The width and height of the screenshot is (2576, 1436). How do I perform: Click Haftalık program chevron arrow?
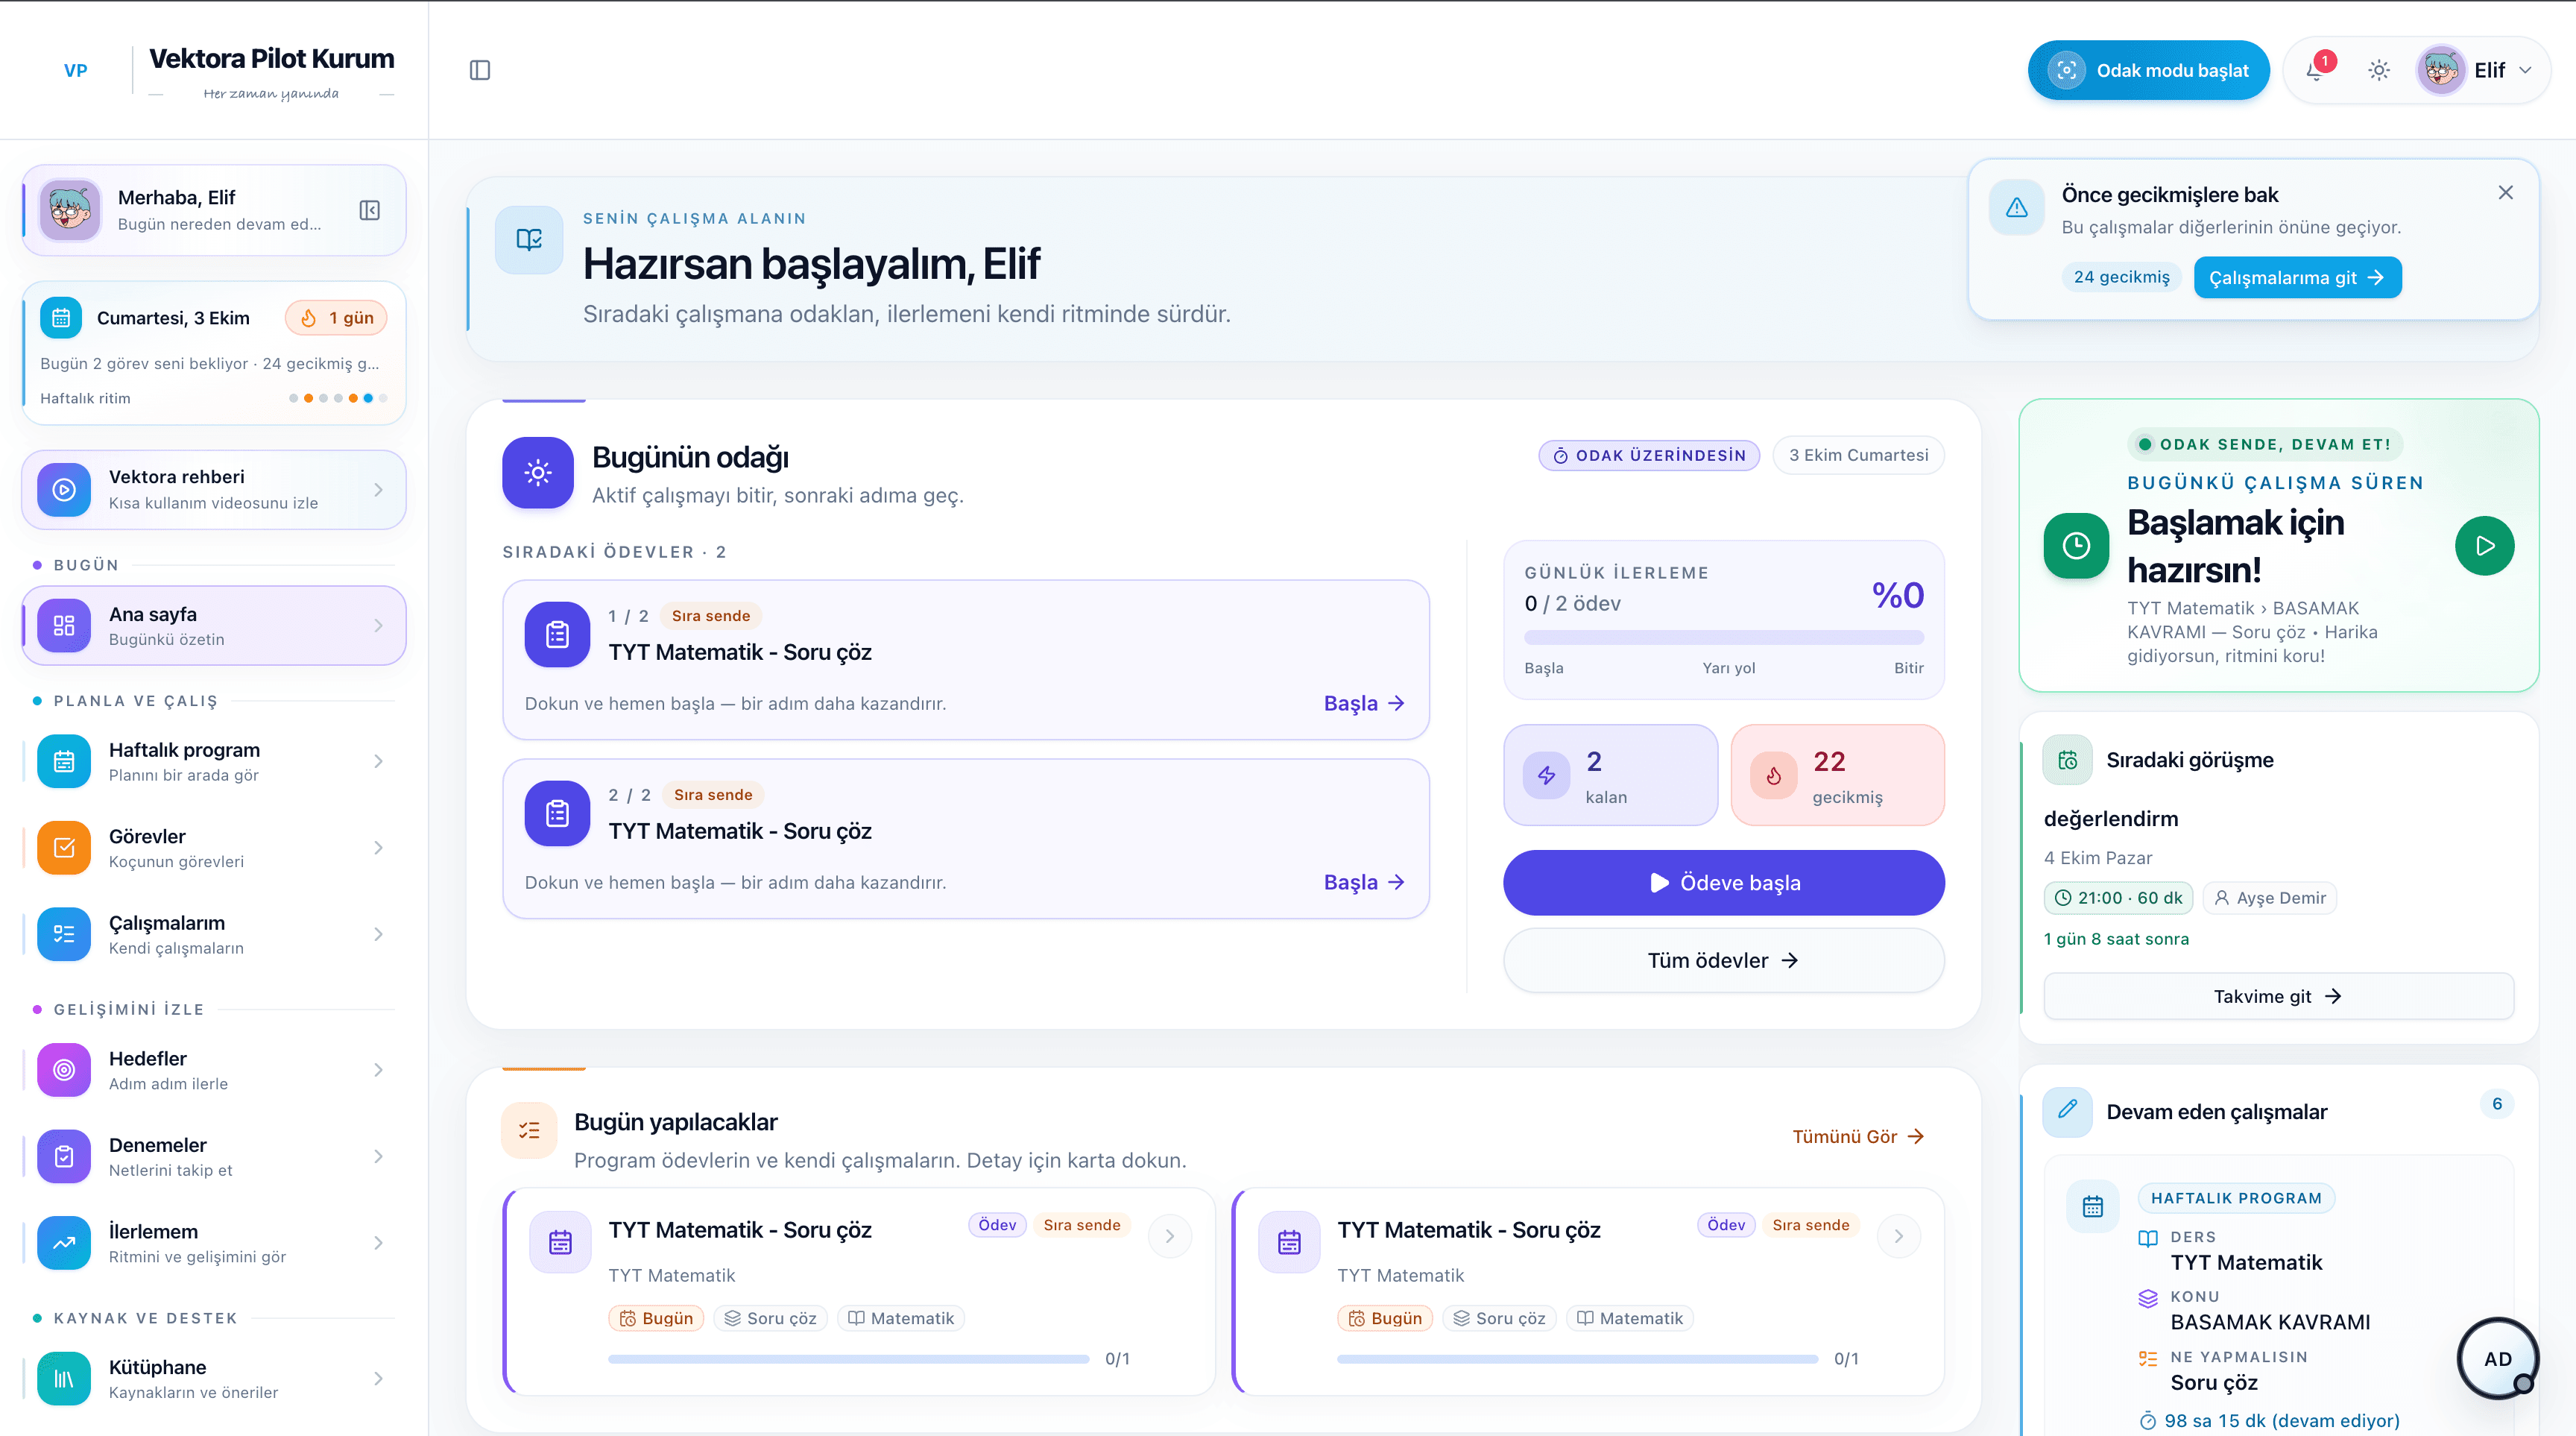coord(378,761)
